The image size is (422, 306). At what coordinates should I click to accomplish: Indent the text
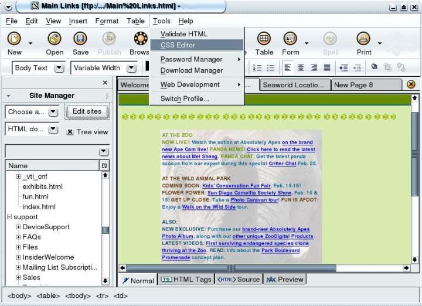343,68
